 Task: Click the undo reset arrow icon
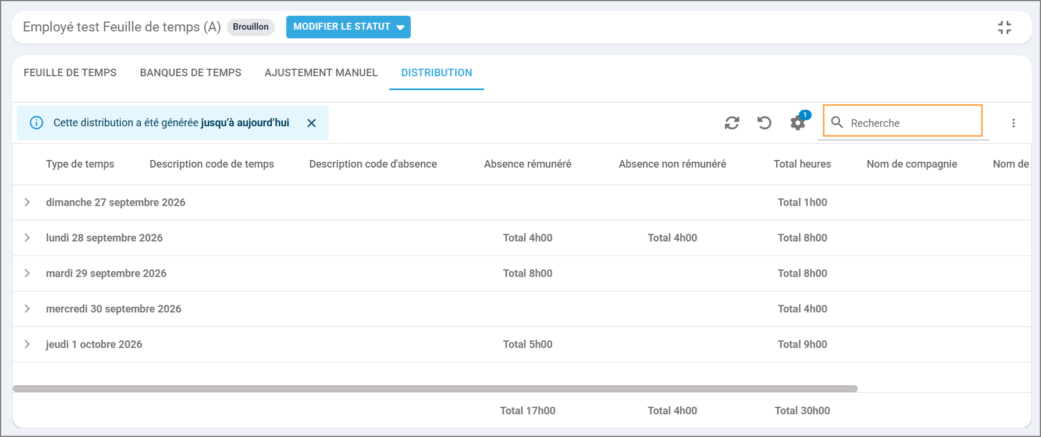764,123
